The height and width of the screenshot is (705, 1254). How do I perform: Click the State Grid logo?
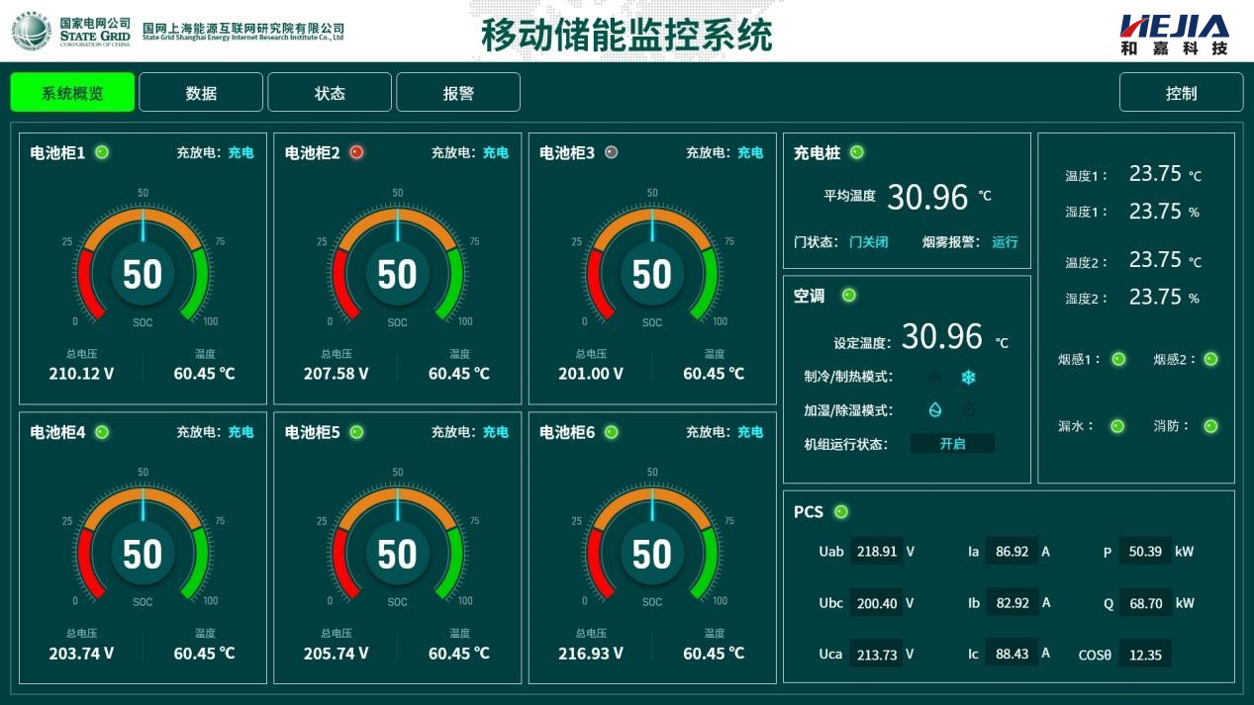(35, 28)
